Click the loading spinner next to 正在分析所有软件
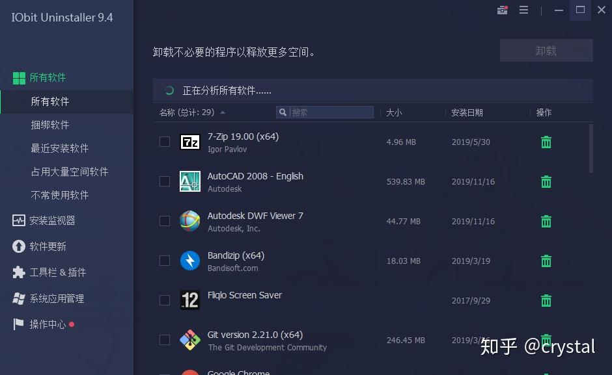The width and height of the screenshot is (612, 375). [169, 90]
